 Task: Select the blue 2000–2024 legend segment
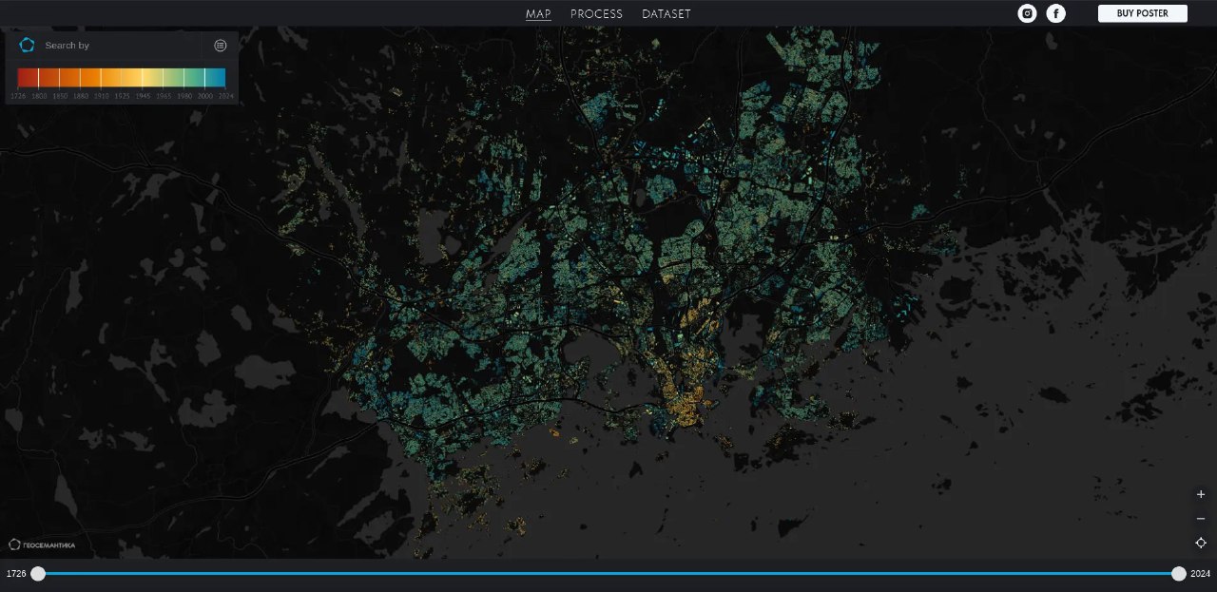click(x=216, y=78)
